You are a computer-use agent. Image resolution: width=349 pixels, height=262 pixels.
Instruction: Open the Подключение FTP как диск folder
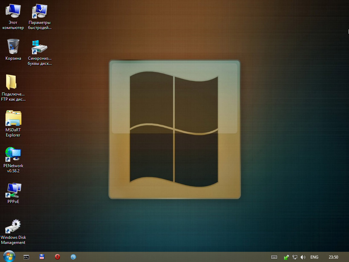pyautogui.click(x=13, y=82)
